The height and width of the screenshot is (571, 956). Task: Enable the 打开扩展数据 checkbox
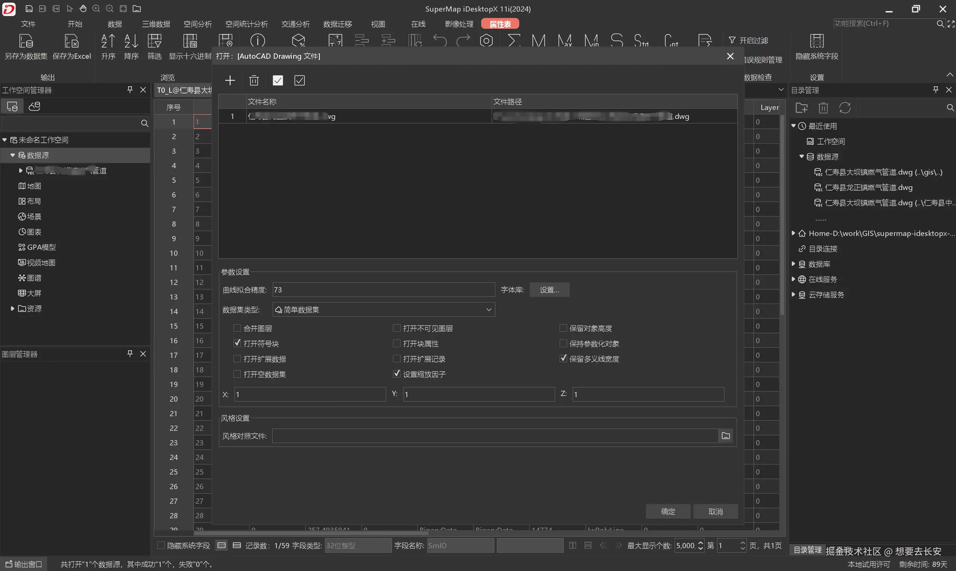tap(237, 359)
